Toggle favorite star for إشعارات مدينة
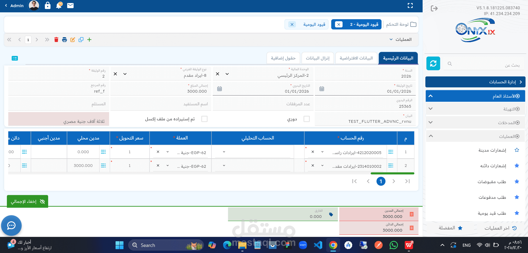This screenshot has height=253, width=528. point(517,150)
